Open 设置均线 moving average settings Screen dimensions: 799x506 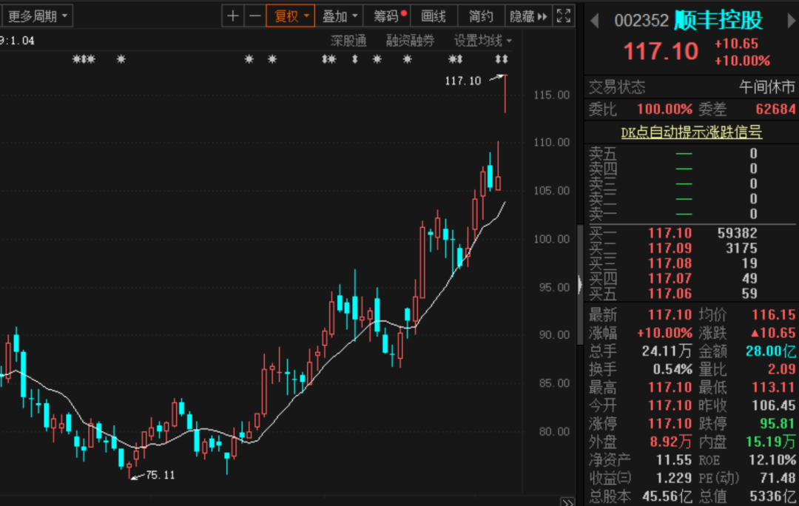tap(482, 41)
